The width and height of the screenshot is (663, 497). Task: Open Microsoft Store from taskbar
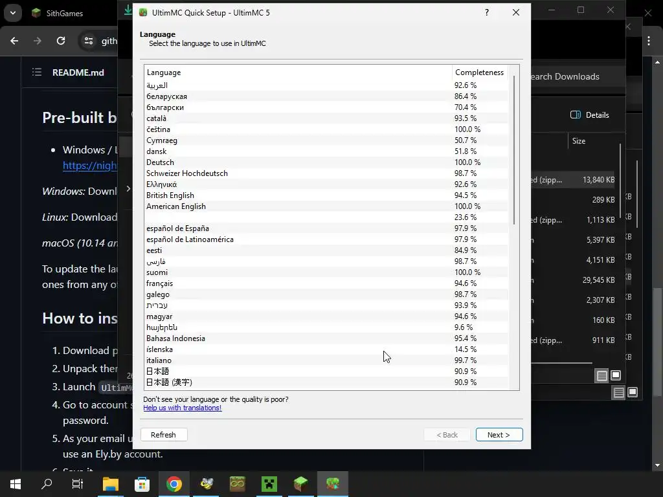[x=142, y=484]
